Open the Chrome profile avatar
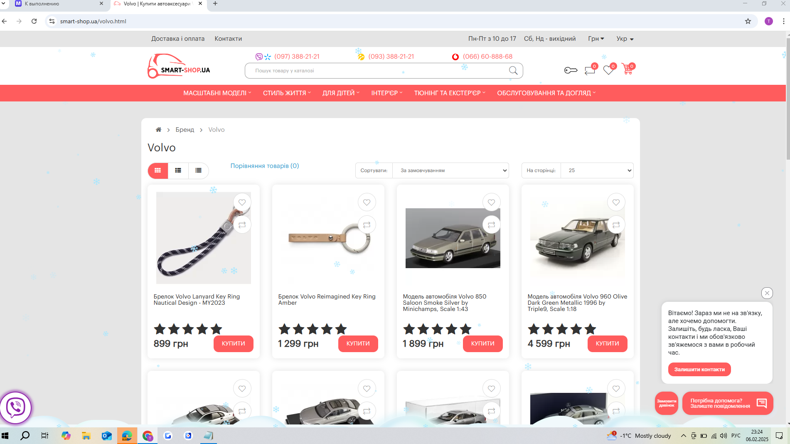 click(x=769, y=21)
